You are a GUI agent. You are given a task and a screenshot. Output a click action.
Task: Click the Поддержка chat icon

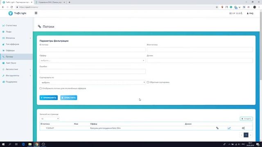coord(3,82)
